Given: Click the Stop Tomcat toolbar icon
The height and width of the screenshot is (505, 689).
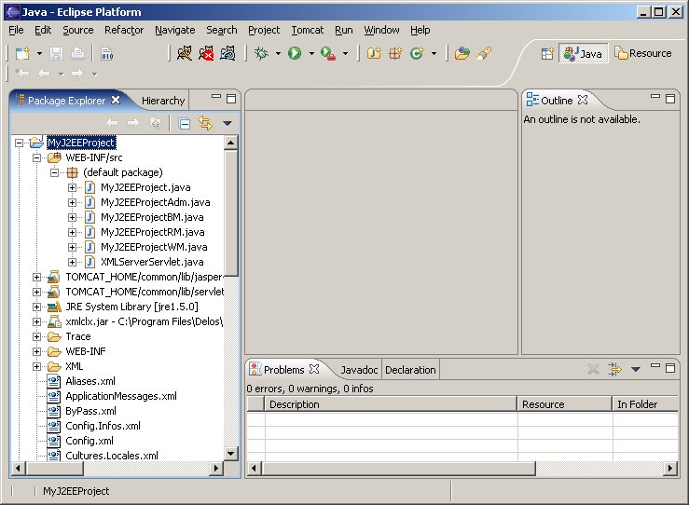Looking at the screenshot, I should [206, 54].
